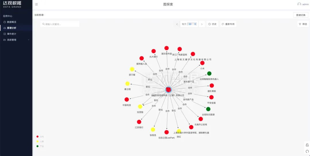
Task: Click the keyword search input field
Action: 60,24
